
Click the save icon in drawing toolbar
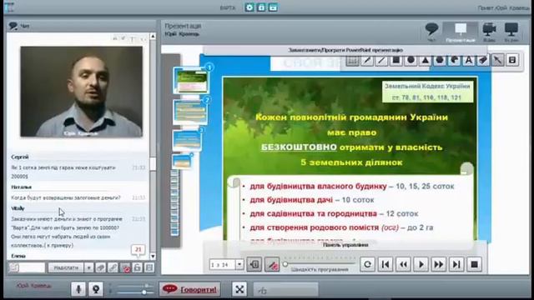click(512, 60)
